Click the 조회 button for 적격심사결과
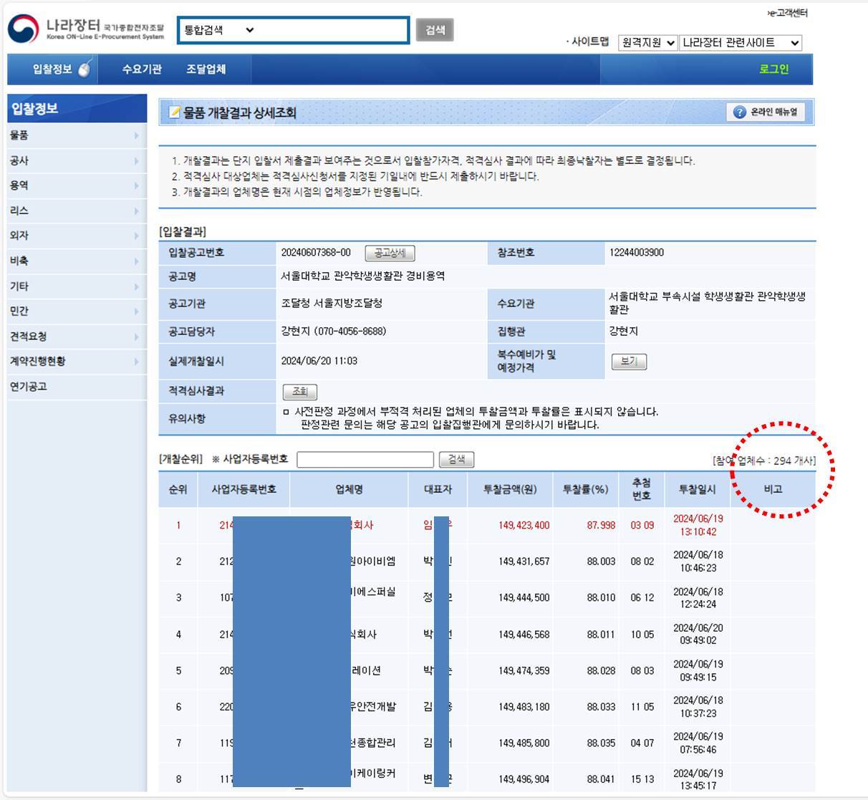 [x=300, y=391]
